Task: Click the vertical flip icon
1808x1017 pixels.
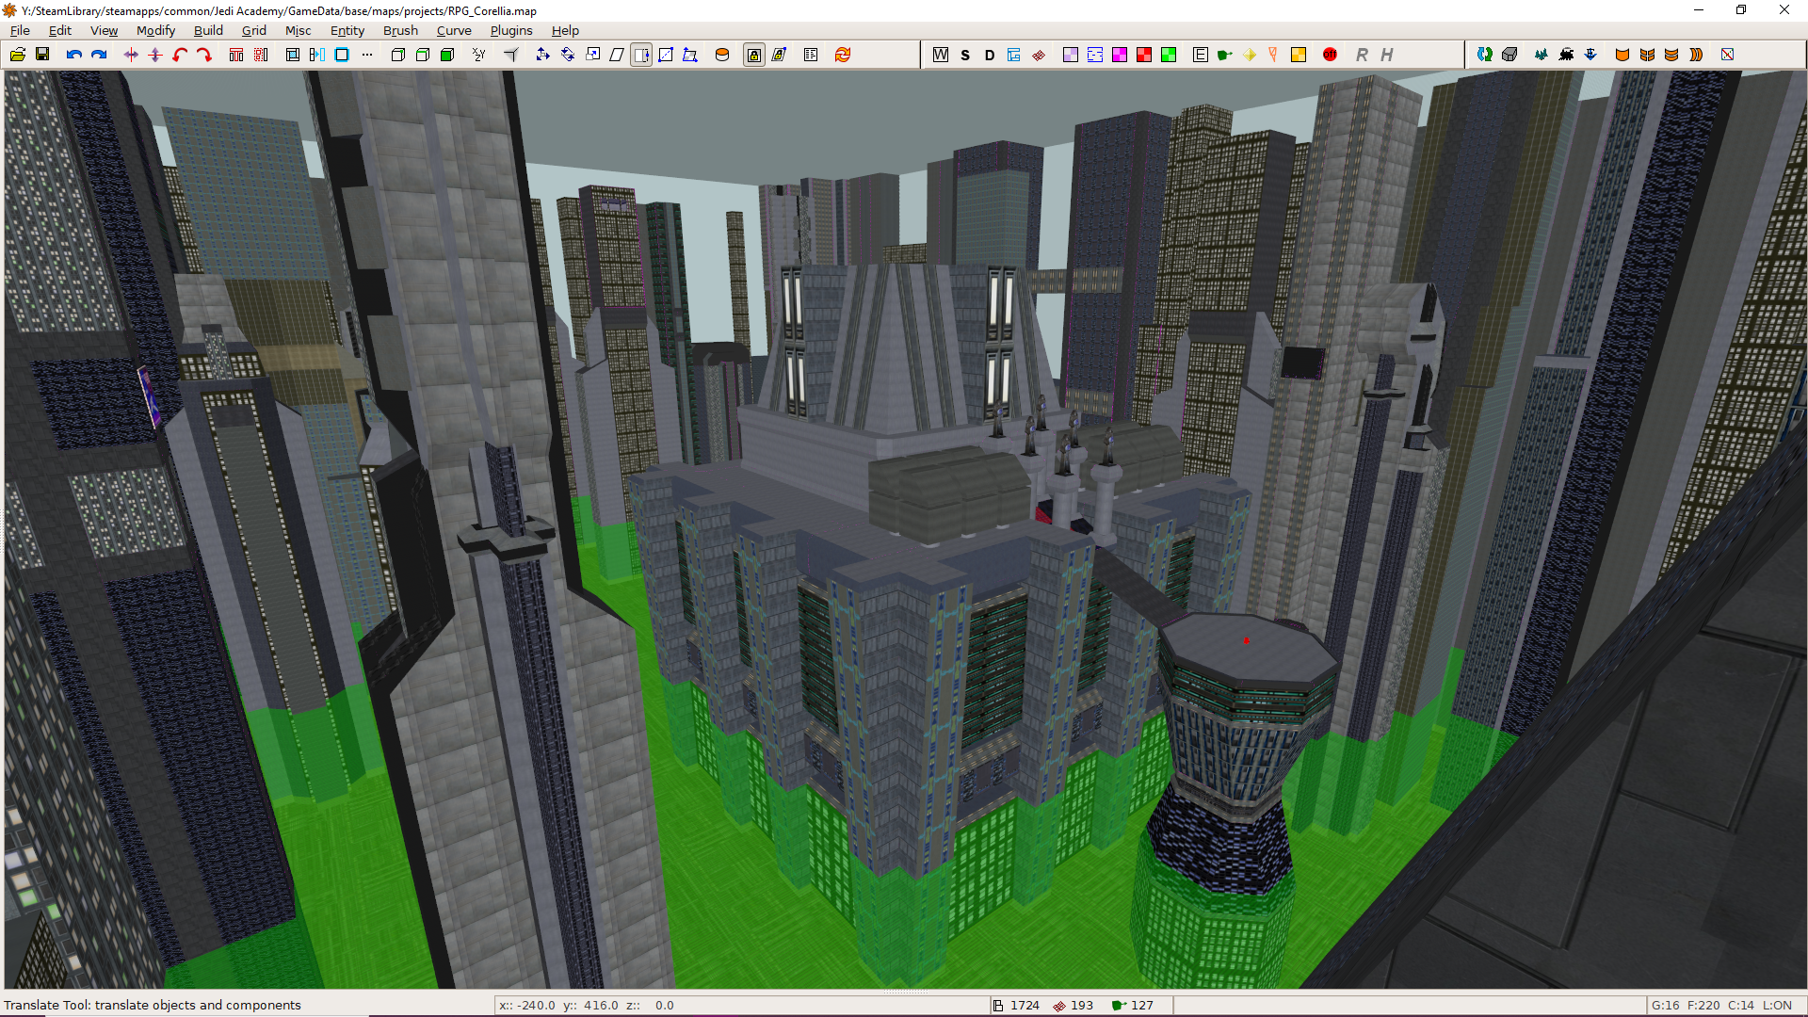Action: pos(155,55)
